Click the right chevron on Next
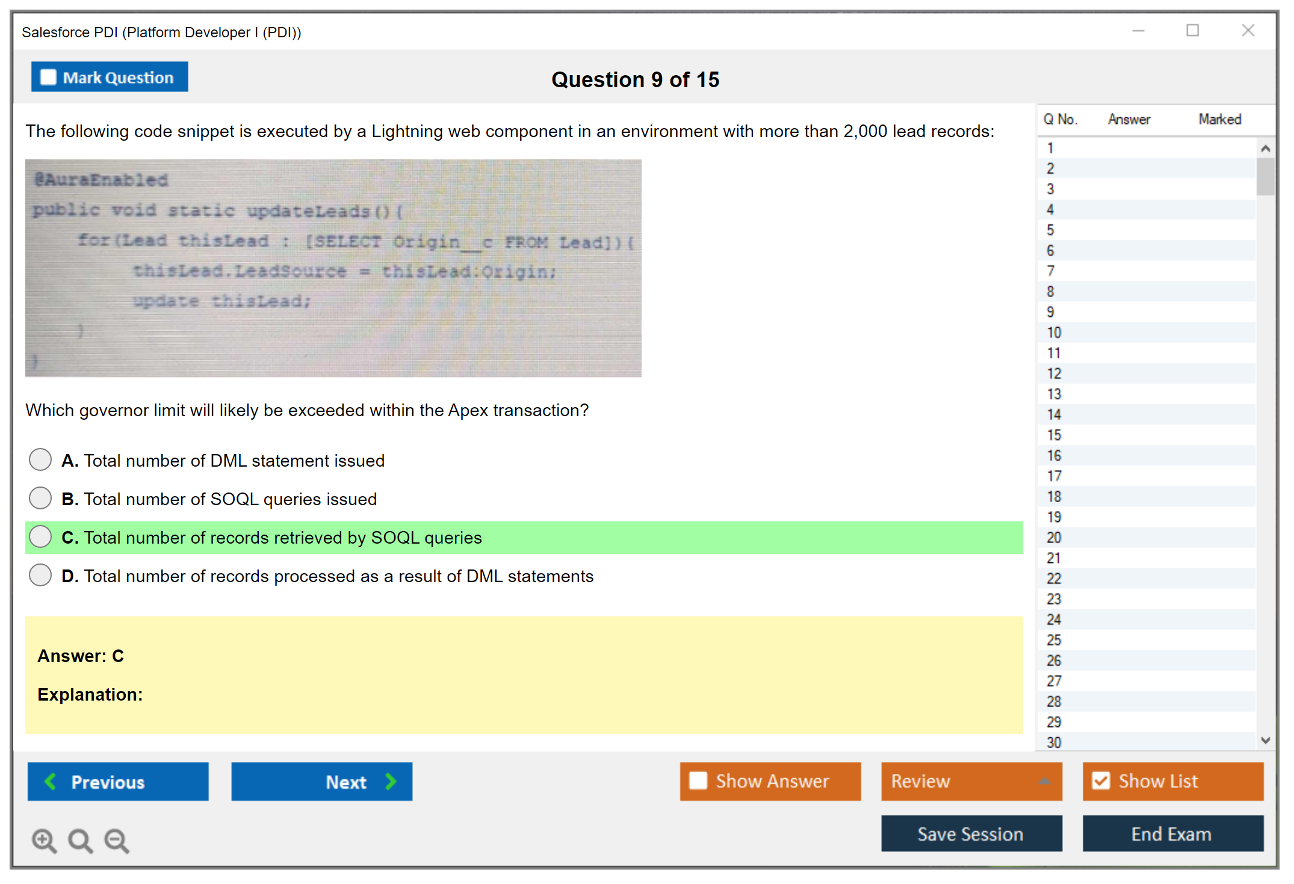Image resolution: width=1294 pixels, height=884 pixels. click(x=391, y=781)
